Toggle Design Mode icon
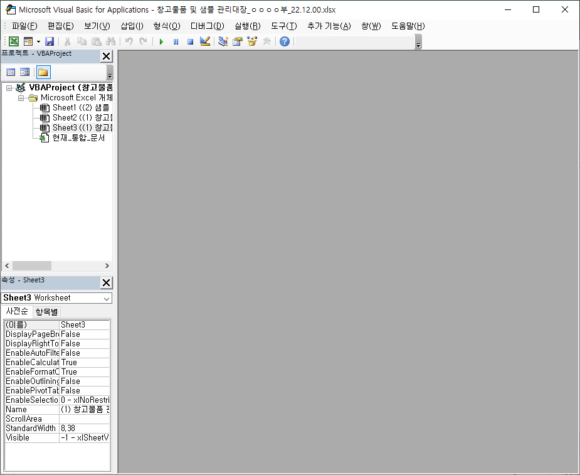Image resolution: width=580 pixels, height=475 pixels. tap(205, 41)
